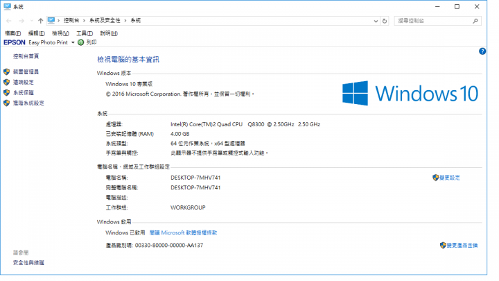Image resolution: width=499 pixels, height=281 pixels.
Task: Click the shield icon beside 變更設定
Action: (436, 178)
